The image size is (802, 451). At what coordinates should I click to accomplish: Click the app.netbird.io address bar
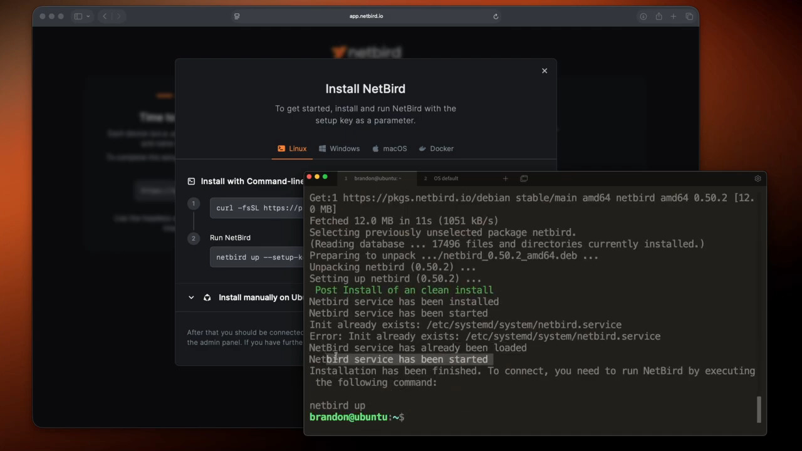pos(366,16)
